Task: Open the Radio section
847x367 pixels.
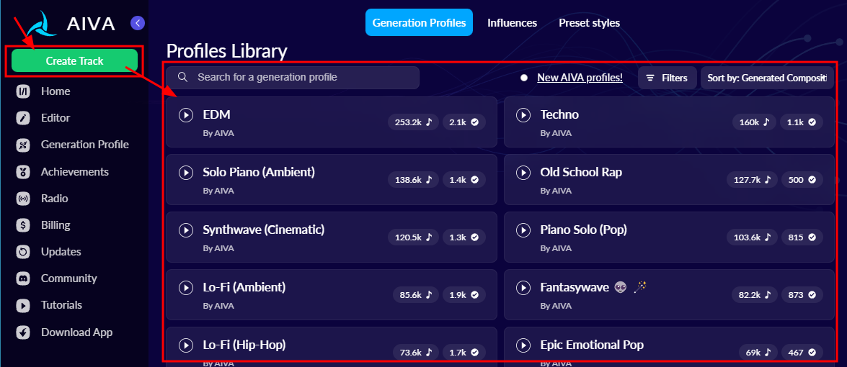Action: point(55,199)
